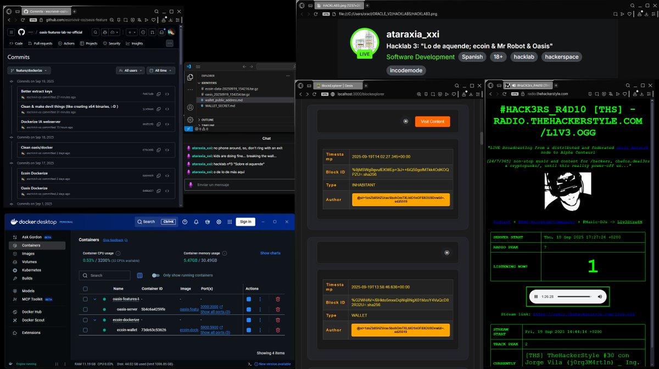Stop the oasis-server container
Screen dimensions: 659x369
249,309
